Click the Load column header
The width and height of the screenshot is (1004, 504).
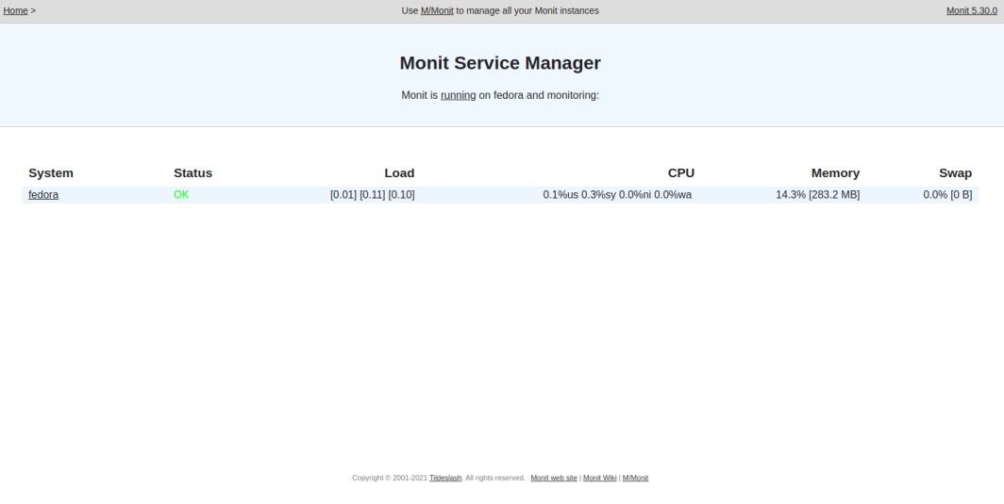(399, 173)
